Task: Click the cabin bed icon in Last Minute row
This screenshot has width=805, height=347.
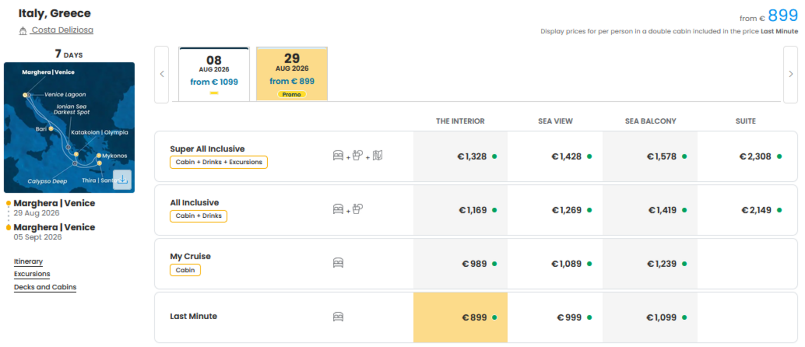Action: pyautogui.click(x=338, y=317)
